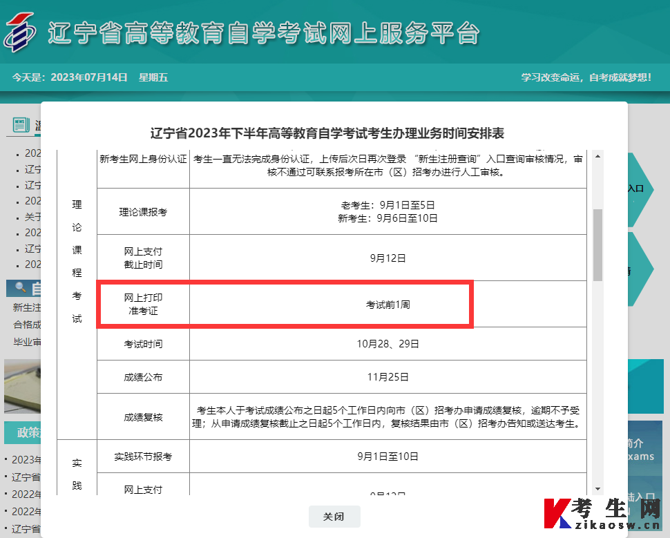Click the platform logo icon in the header
This screenshot has width=670, height=538.
[x=19, y=32]
